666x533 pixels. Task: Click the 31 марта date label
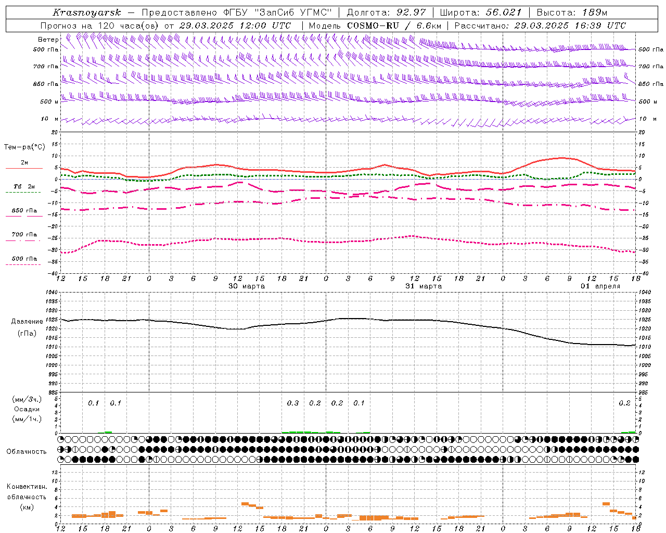[424, 286]
